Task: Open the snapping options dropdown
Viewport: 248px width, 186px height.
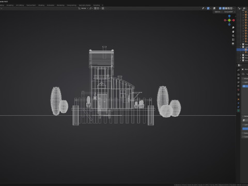Action: tap(98, 8)
